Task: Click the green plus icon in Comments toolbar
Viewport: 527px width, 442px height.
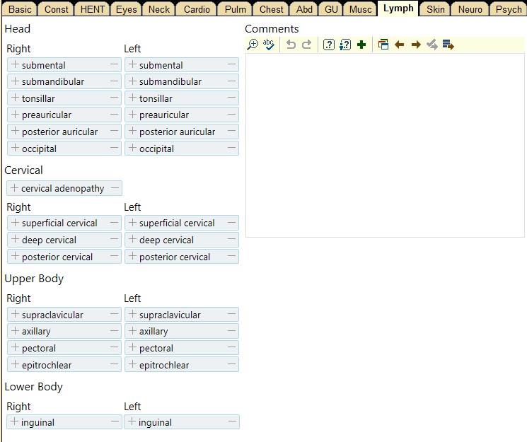Action: pyautogui.click(x=361, y=45)
